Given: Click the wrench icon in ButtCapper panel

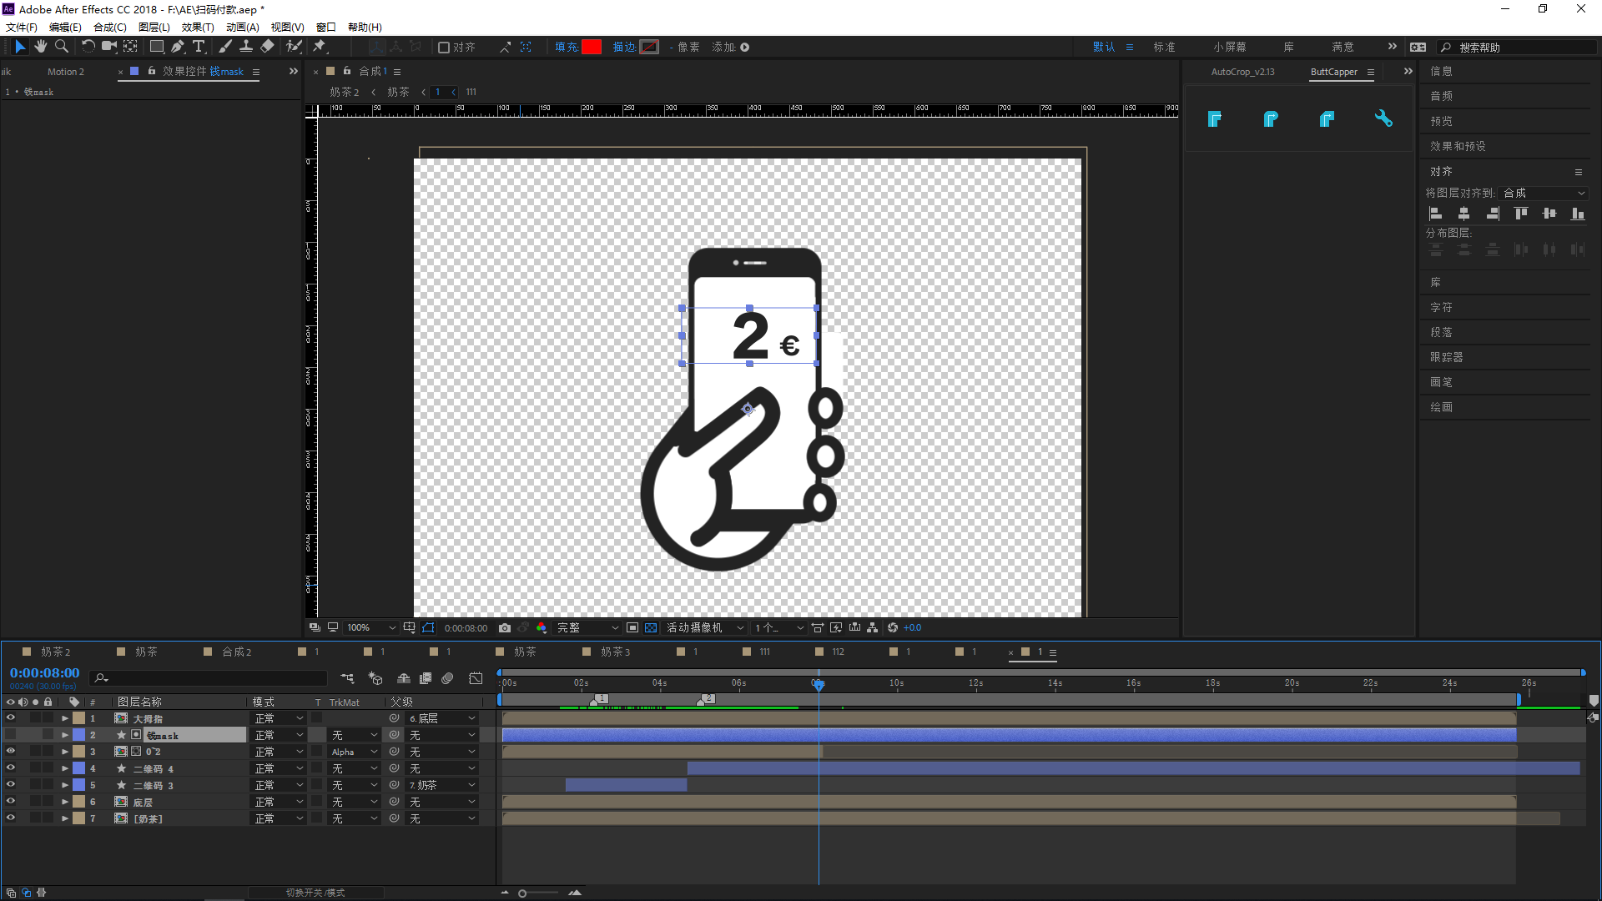Looking at the screenshot, I should tap(1383, 119).
